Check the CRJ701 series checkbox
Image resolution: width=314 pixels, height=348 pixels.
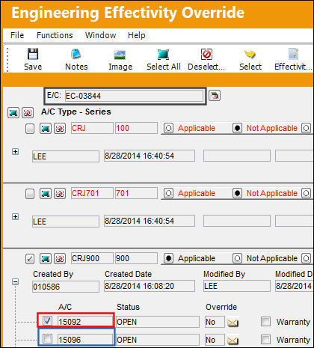[30, 194]
